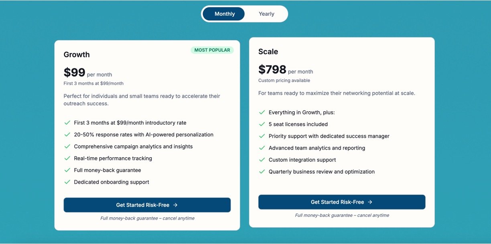Click the $99 per month price
This screenshot has width=491, height=244.
pyautogui.click(x=75, y=73)
